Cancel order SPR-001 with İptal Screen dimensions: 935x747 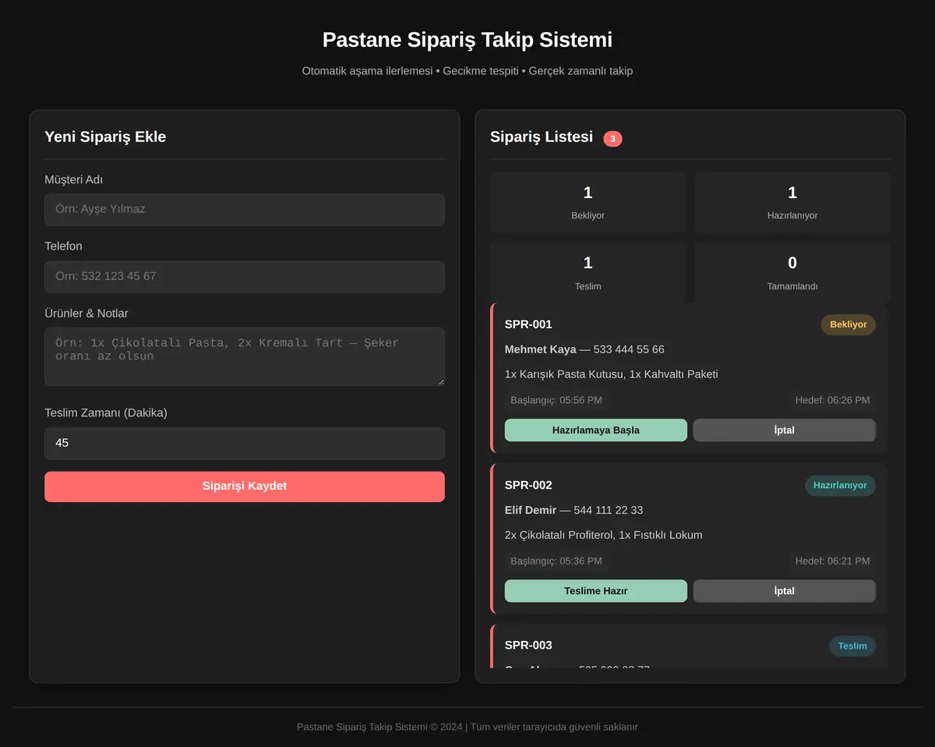coord(785,430)
